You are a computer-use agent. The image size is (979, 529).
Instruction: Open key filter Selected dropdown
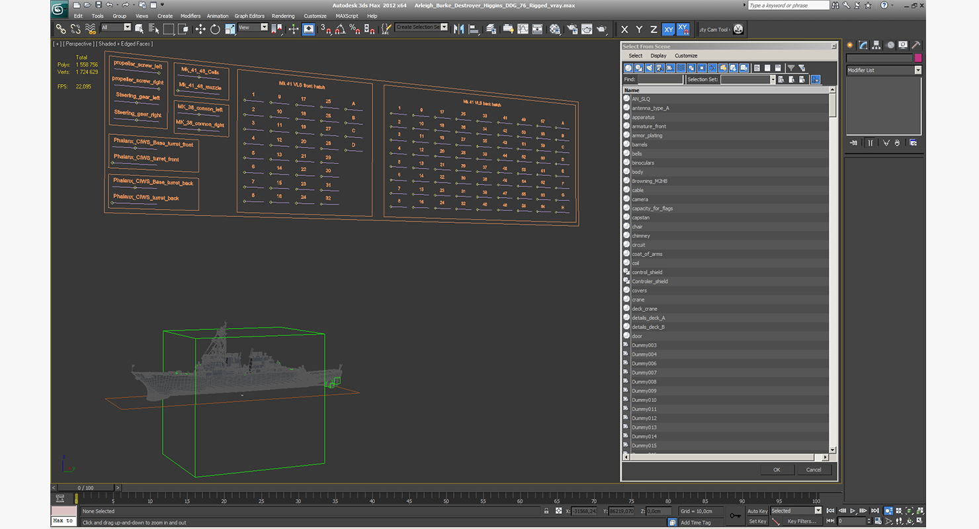coord(796,510)
